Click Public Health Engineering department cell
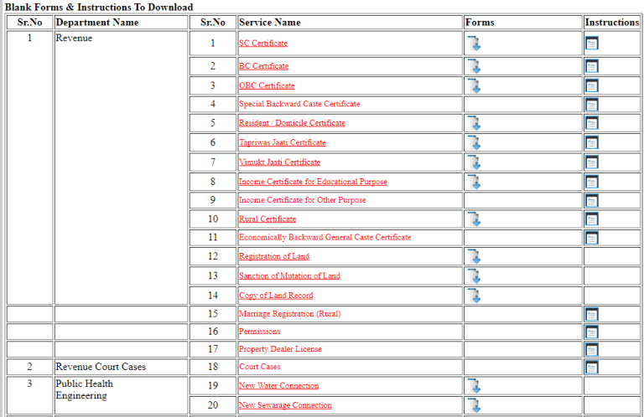Viewport: 644px width, 417px height. click(121, 395)
